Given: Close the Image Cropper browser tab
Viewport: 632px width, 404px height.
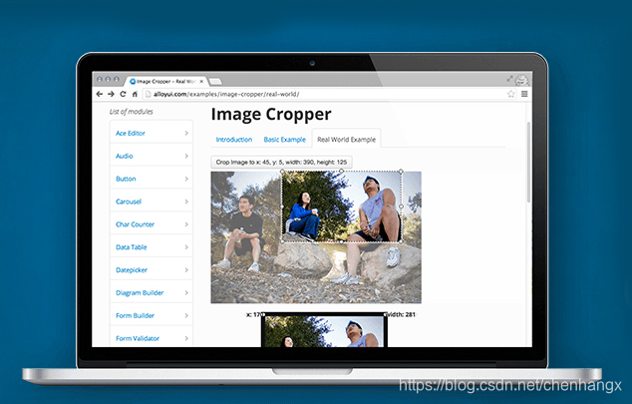Looking at the screenshot, I should [x=201, y=82].
